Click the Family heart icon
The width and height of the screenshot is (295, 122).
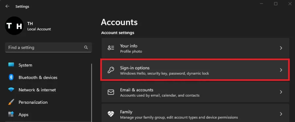tap(111, 114)
